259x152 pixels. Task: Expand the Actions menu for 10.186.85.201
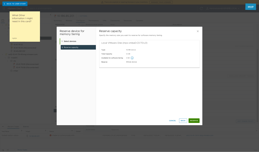click(83, 16)
